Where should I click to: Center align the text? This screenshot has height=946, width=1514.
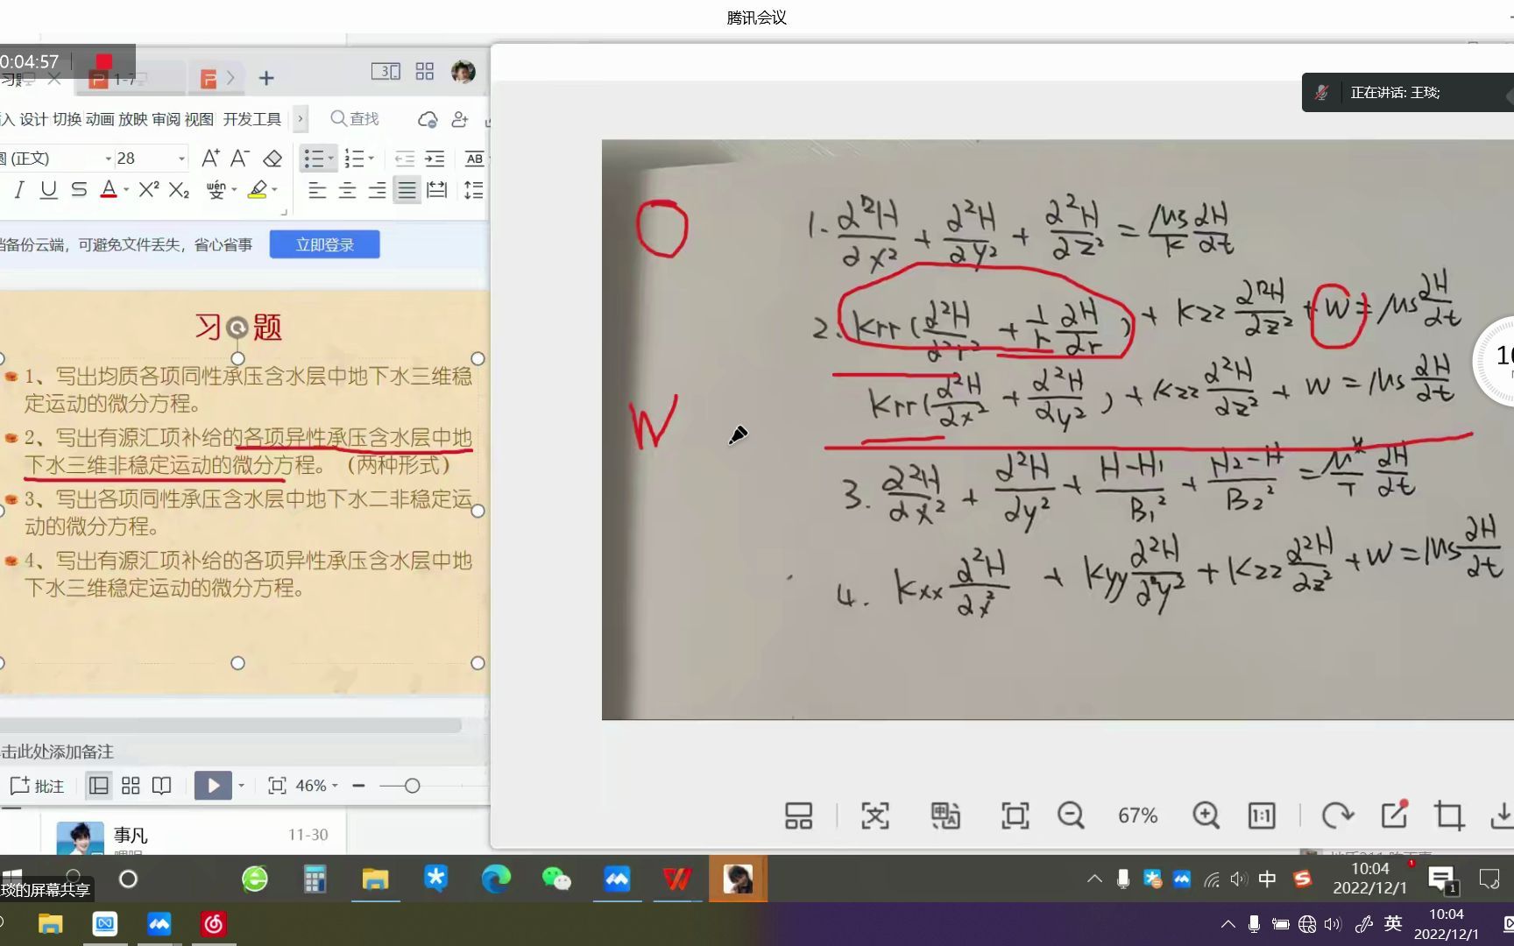tap(347, 189)
